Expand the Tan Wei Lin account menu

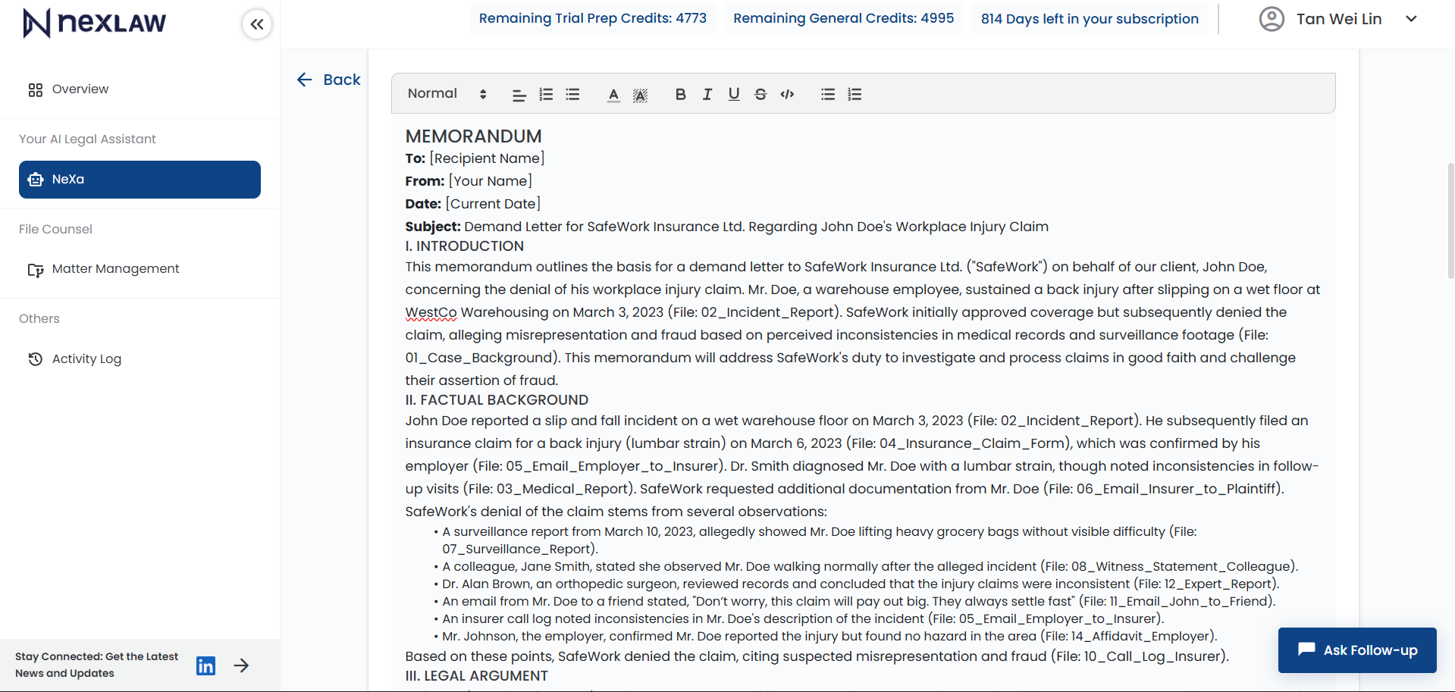pyautogui.click(x=1412, y=18)
